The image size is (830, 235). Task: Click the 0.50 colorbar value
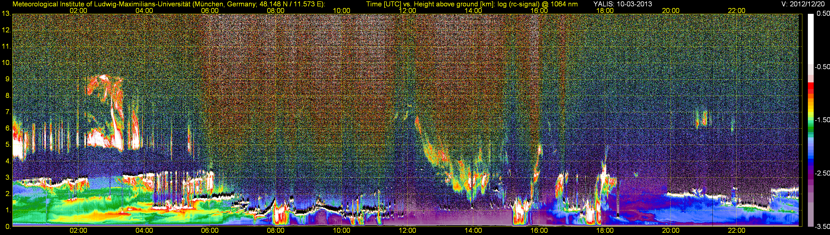tap(823, 14)
